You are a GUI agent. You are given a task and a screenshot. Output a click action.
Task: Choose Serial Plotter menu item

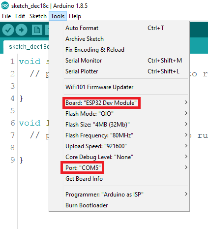coord(119,71)
